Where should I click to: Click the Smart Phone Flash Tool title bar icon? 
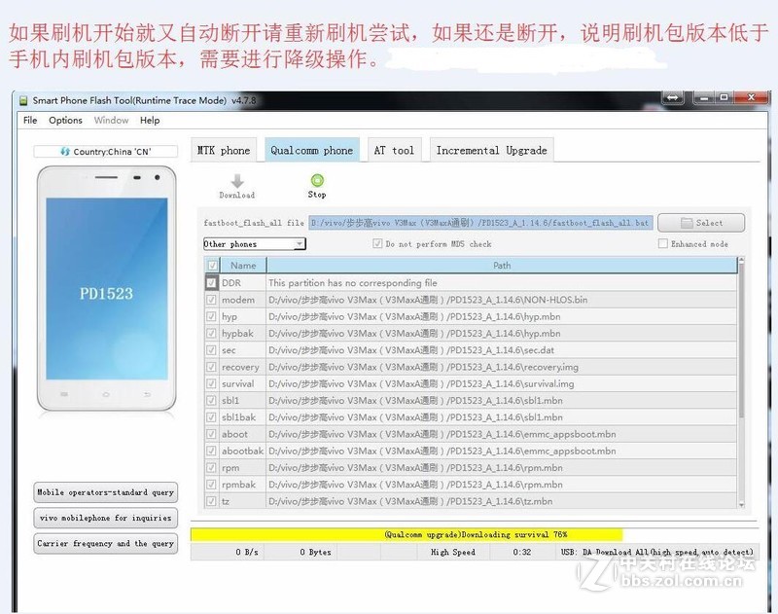pos(23,98)
